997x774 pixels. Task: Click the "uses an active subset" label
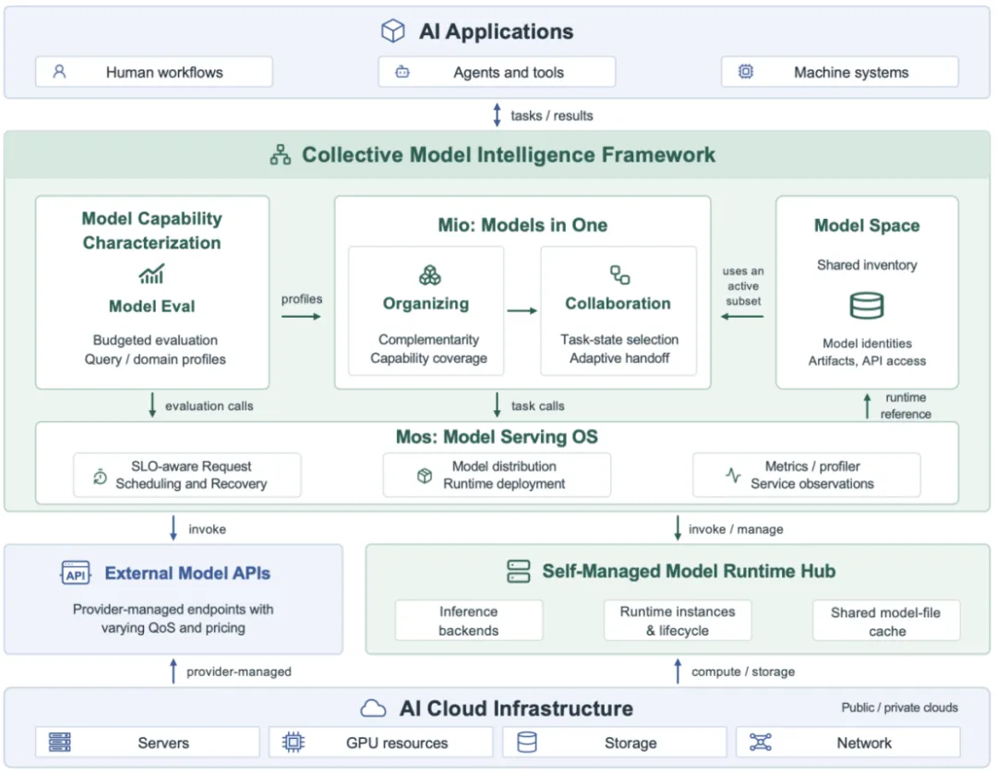(x=742, y=285)
